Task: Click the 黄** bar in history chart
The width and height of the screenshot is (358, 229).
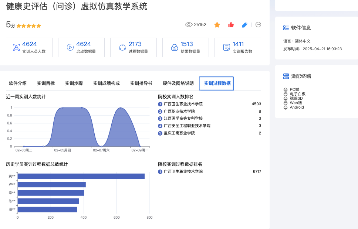Action: 81,176
